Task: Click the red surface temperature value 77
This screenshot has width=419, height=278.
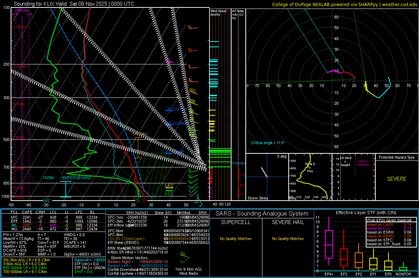Action: click(144, 201)
